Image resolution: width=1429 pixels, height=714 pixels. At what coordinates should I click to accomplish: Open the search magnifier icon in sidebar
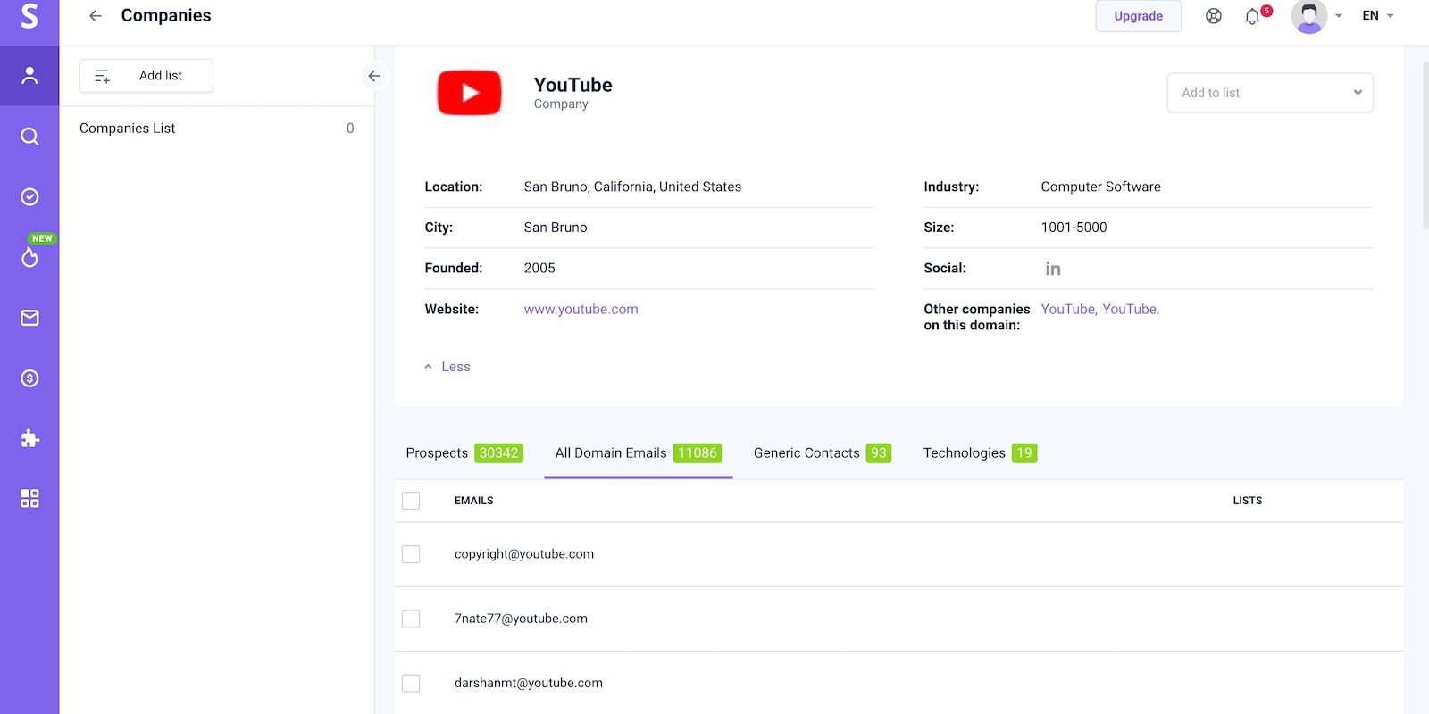29,136
